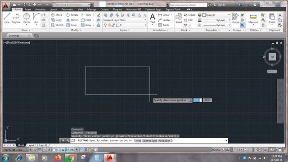Image resolution: width=288 pixels, height=162 pixels.
Task: Expand the Annotation panel
Action: pos(161,30)
